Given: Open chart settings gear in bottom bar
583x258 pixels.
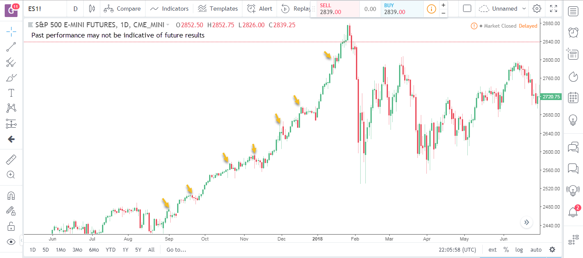Looking at the screenshot, I should (x=552, y=250).
